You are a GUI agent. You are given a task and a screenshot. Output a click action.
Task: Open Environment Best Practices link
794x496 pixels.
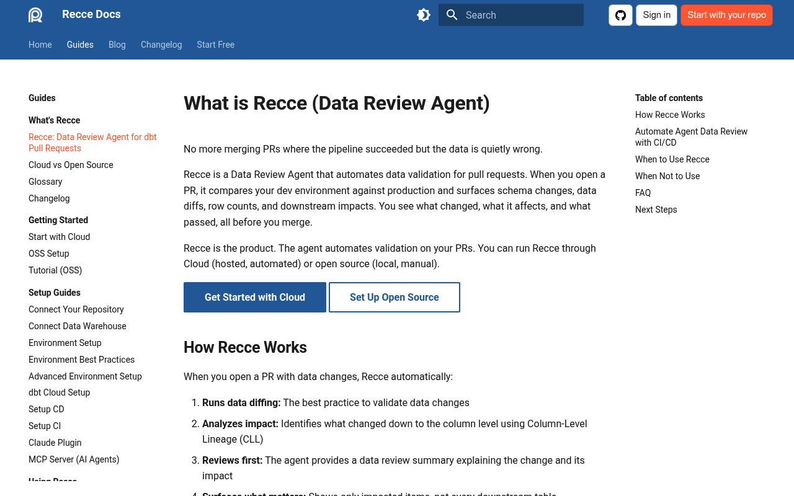click(81, 360)
